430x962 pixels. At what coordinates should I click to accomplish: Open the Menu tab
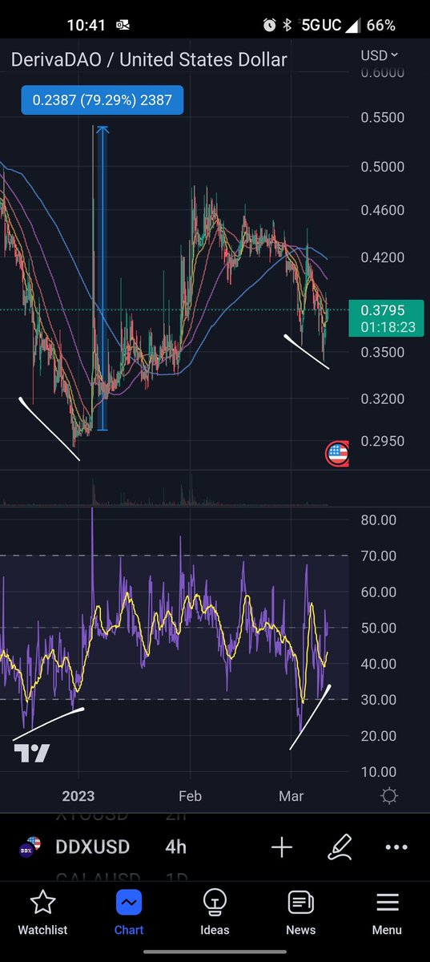[388, 913]
